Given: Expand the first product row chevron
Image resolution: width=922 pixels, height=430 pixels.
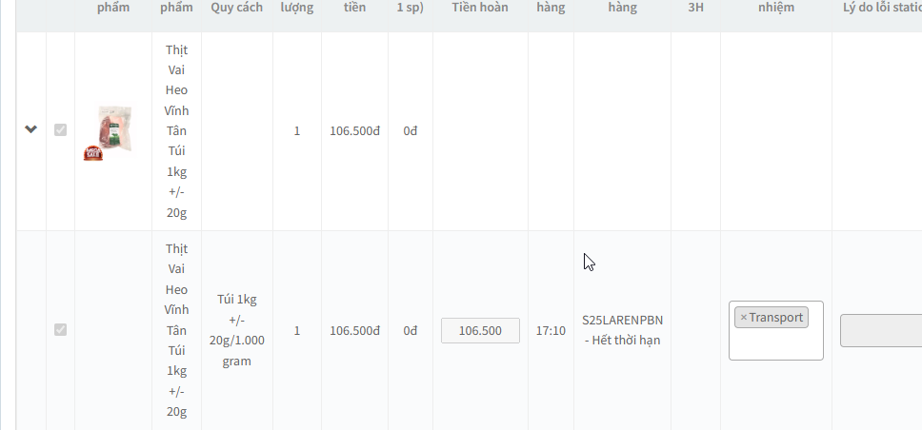Looking at the screenshot, I should 30,129.
